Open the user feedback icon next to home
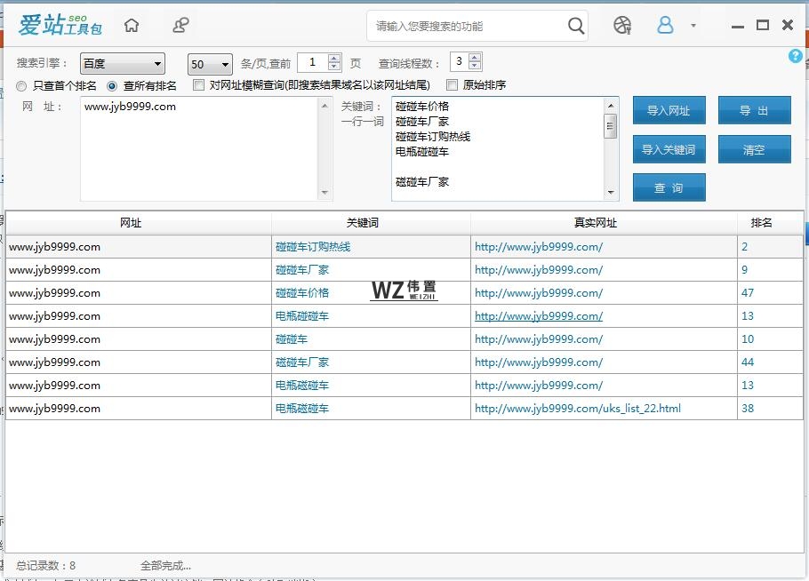The height and width of the screenshot is (581, 809). (x=180, y=26)
